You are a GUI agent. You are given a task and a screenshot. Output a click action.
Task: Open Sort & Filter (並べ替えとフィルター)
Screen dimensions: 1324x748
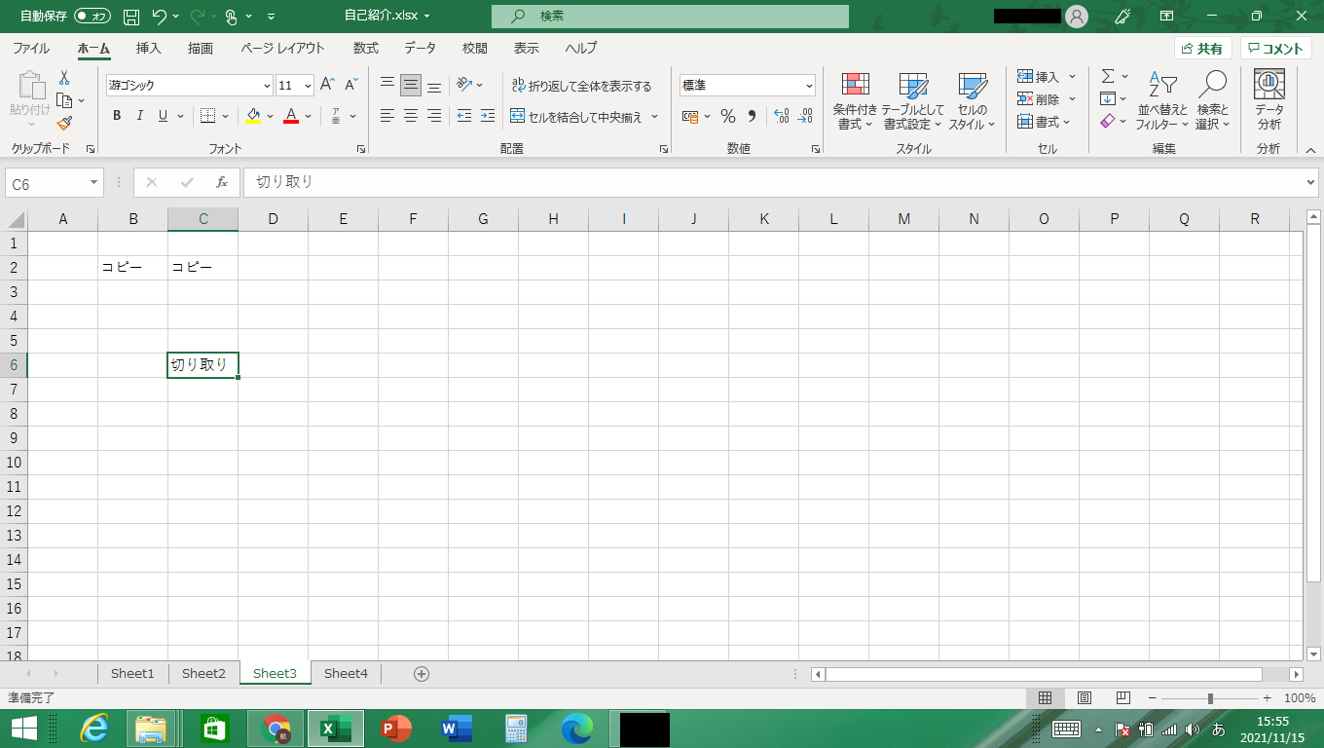[1162, 101]
